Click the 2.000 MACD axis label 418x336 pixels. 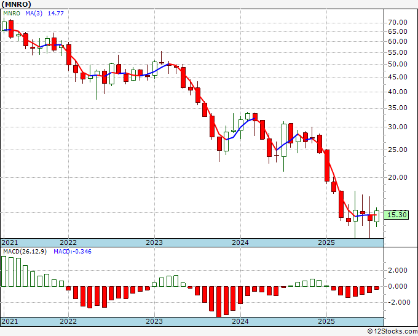pyautogui.click(x=399, y=270)
